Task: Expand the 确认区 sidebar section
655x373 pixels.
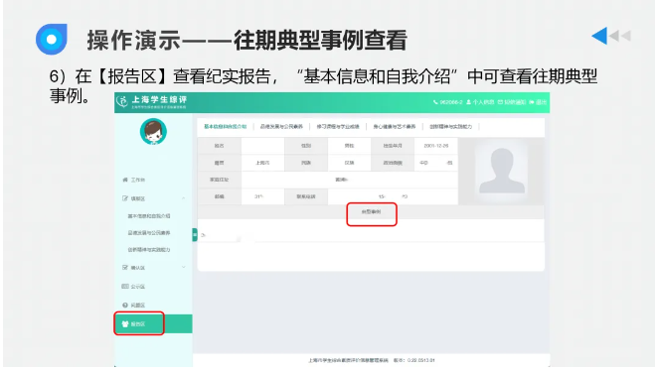Action: pos(184,267)
